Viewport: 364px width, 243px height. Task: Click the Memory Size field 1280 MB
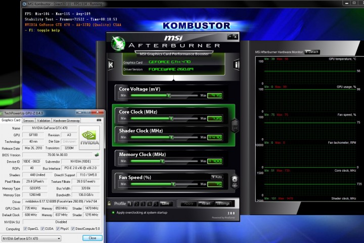click(x=35, y=195)
